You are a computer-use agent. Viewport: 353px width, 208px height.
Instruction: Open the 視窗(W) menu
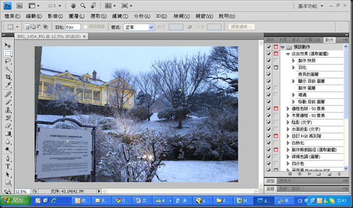(x=204, y=16)
